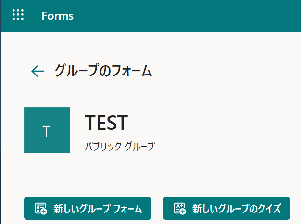This screenshot has width=301, height=224.
Task: Click the teal TEST group avatar tile
Action: point(47,130)
